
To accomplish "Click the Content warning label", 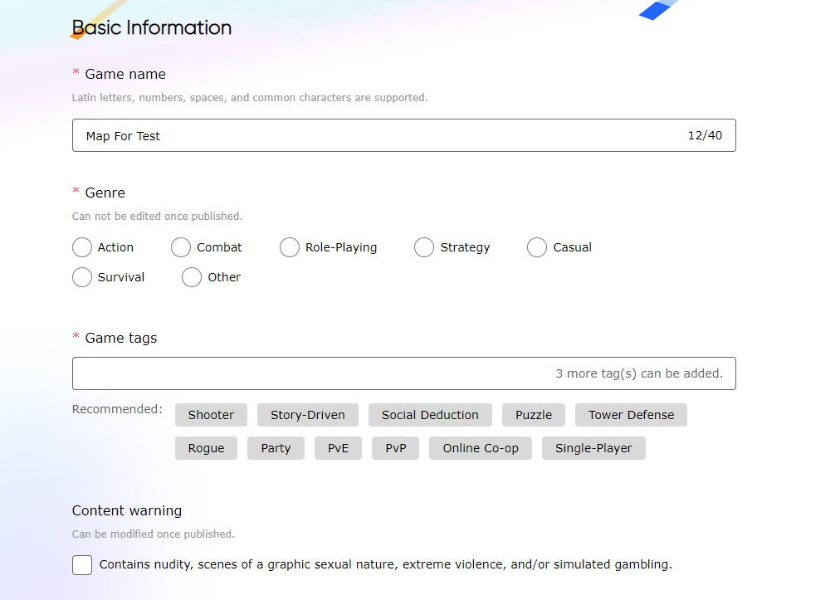I will click(127, 510).
